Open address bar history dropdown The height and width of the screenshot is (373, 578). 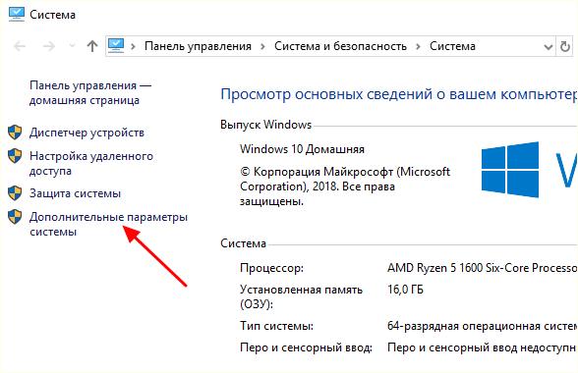click(x=549, y=47)
